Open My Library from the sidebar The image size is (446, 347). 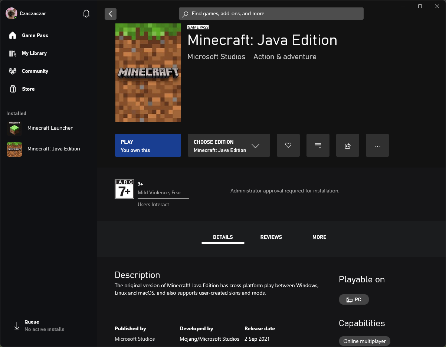click(x=34, y=53)
